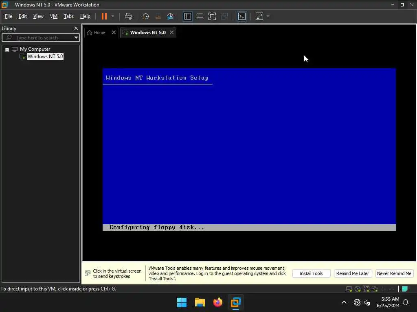Open the notifications bell
Screen dimensions: 417x312
tap(406, 302)
